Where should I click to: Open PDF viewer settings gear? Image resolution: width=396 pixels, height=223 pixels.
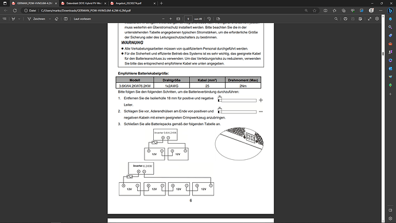(x=377, y=19)
